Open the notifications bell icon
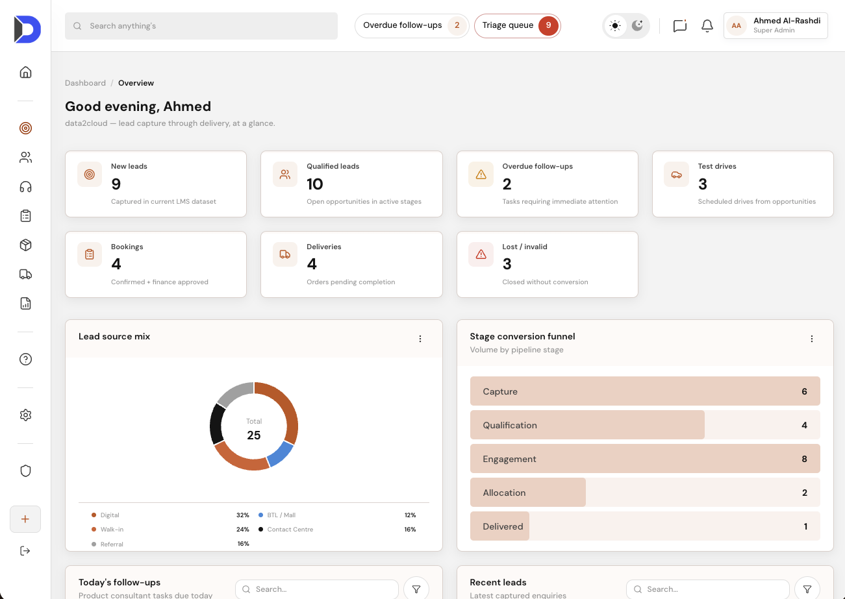This screenshot has height=599, width=845. point(707,26)
